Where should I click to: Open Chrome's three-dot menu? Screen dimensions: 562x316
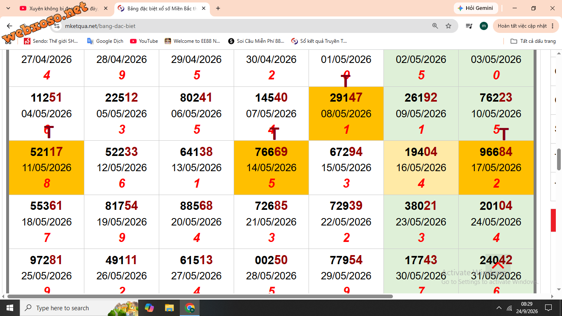[x=552, y=26]
